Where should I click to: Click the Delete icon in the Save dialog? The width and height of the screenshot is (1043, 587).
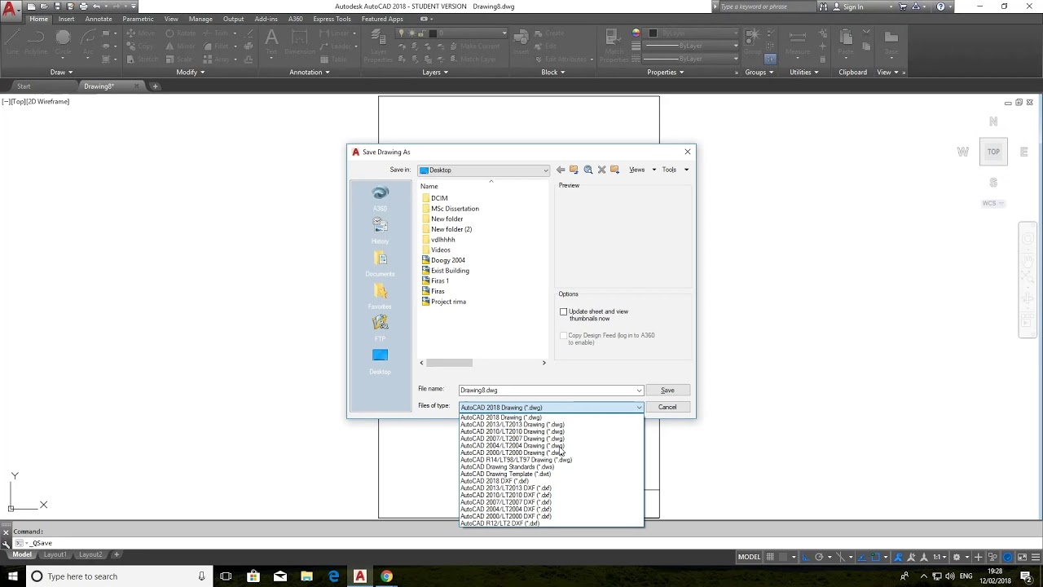pyautogui.click(x=601, y=170)
